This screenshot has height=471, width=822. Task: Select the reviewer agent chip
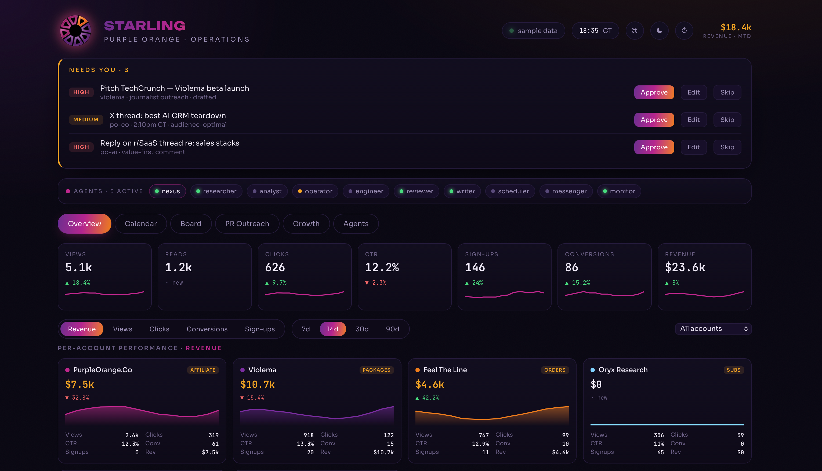[x=416, y=191]
